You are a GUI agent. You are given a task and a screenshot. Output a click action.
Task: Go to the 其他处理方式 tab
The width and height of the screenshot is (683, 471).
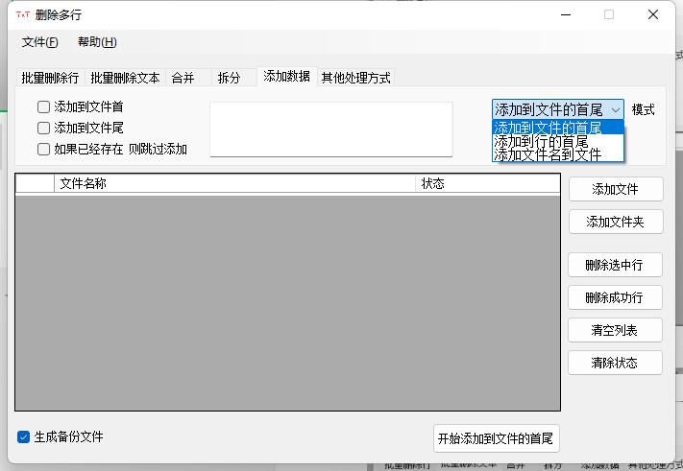[355, 78]
